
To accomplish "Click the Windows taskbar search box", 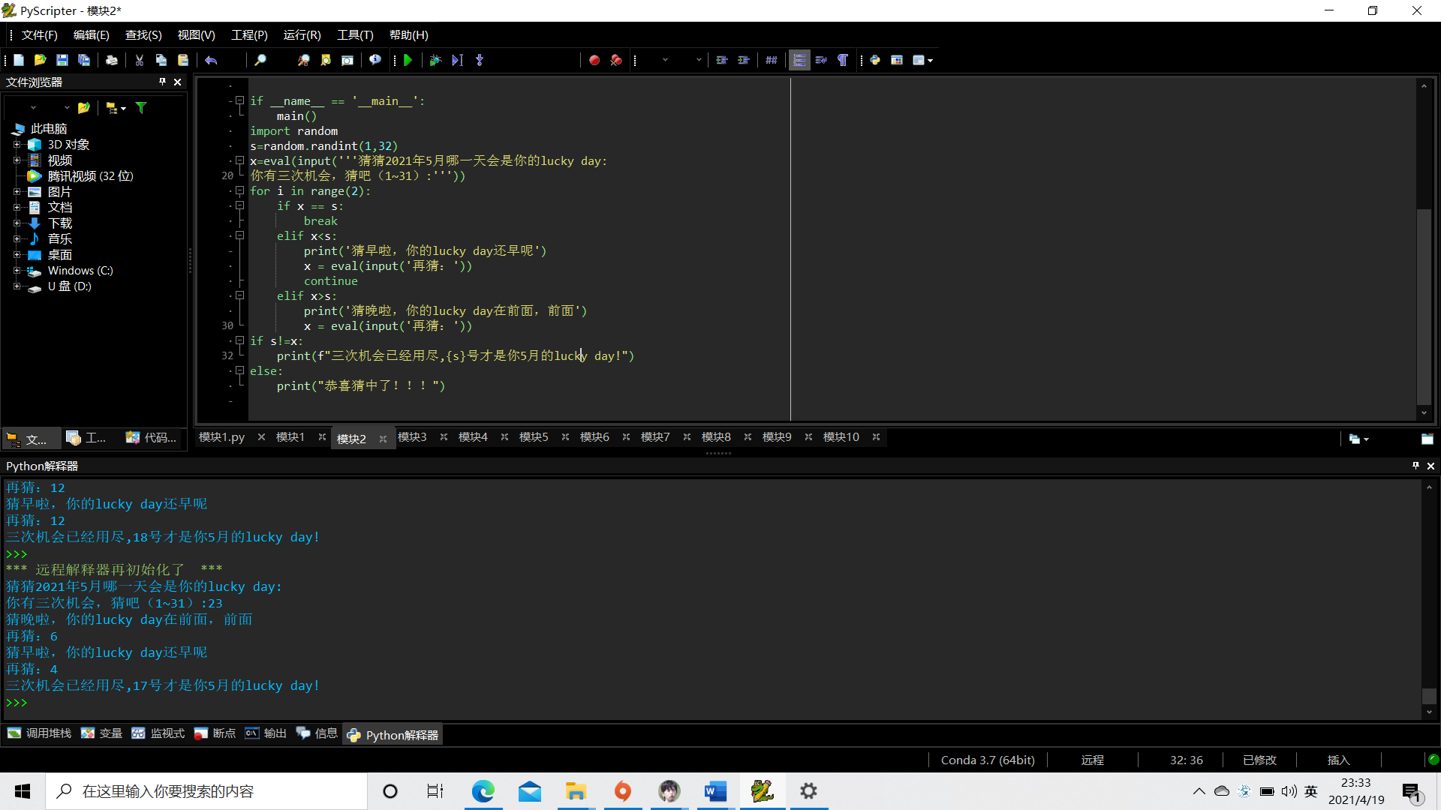I will [206, 791].
